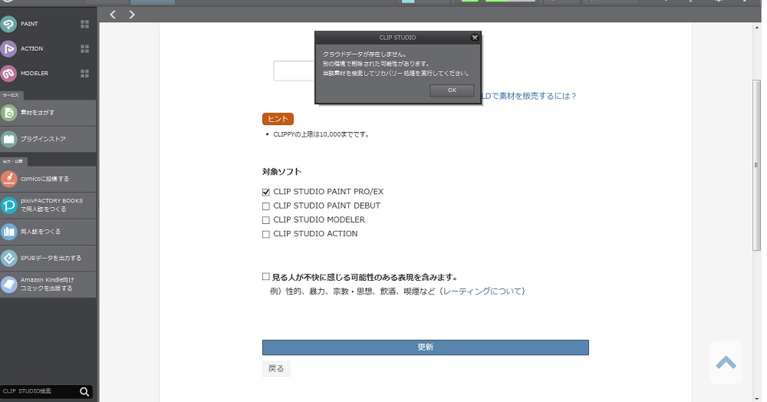Open 素材を販売するには link

point(529,97)
